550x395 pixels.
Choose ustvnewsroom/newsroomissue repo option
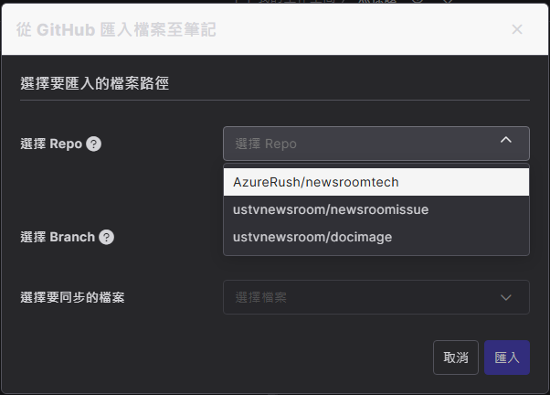[376, 209]
